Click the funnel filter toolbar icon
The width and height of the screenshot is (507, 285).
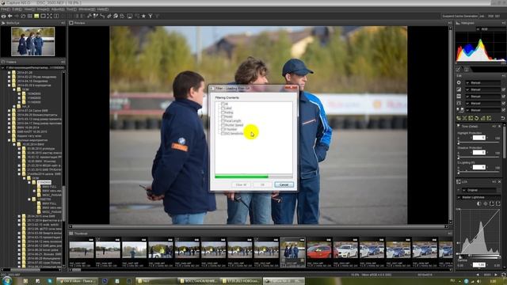(151, 16)
